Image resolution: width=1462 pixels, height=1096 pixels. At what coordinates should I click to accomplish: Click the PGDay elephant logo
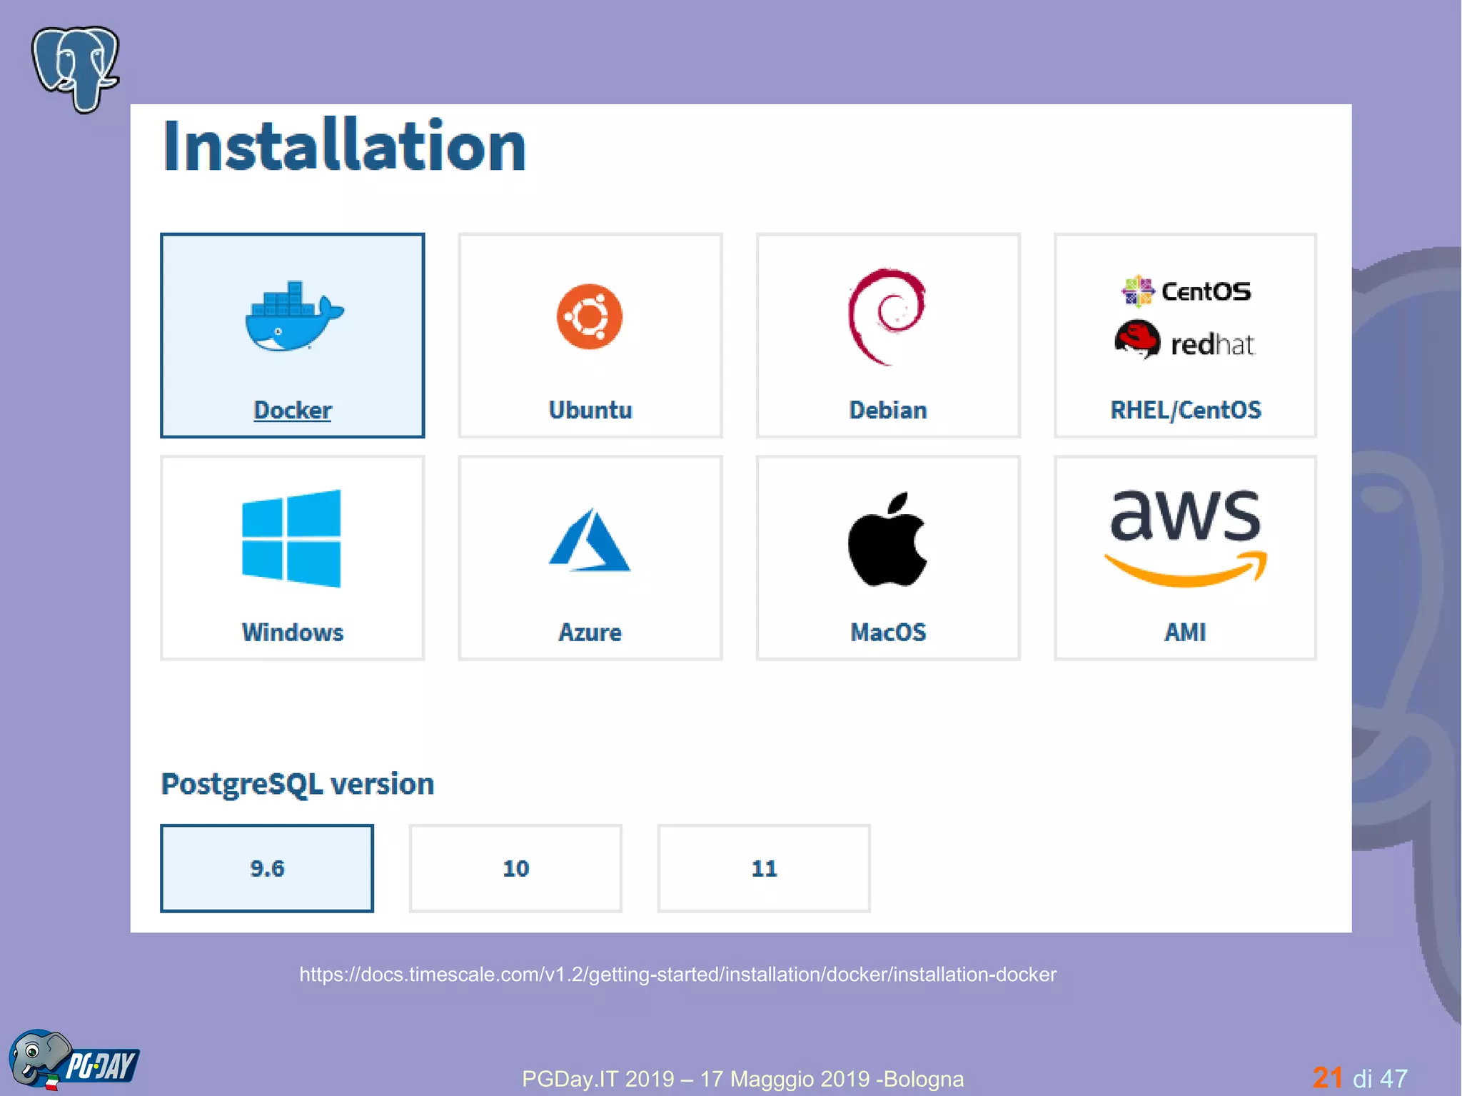[x=74, y=1059]
